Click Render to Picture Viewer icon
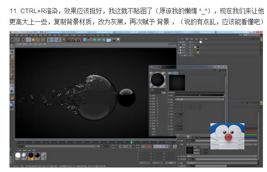 (74, 40)
